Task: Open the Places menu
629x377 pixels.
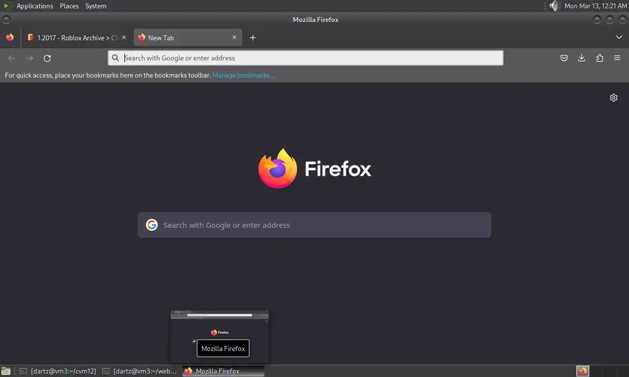Action: 69,6
